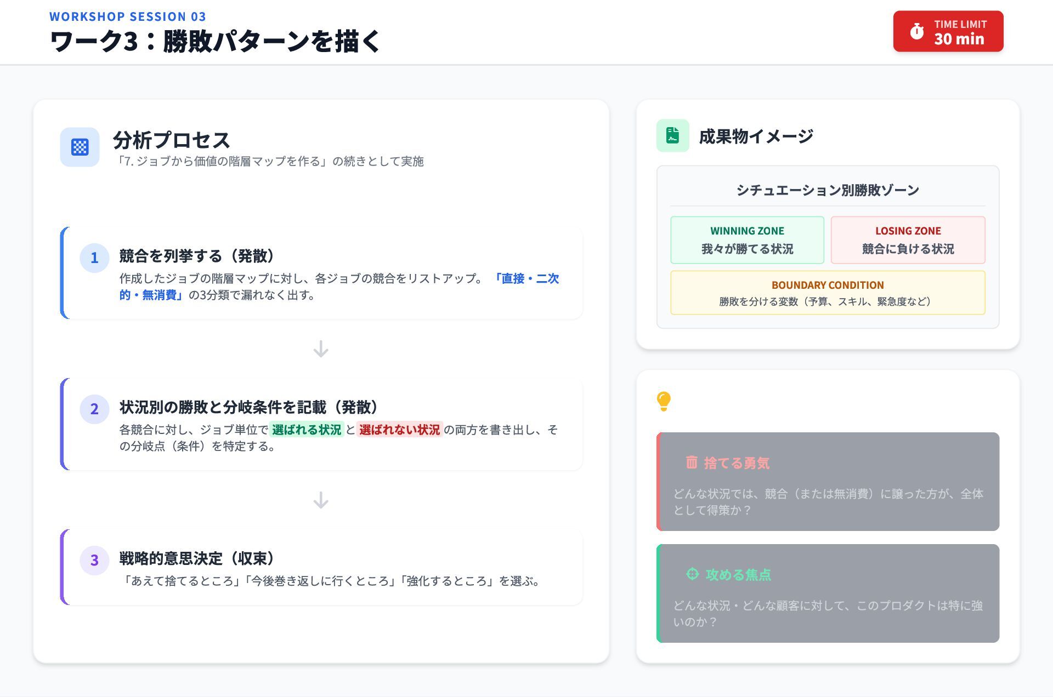This screenshot has height=697, width=1053.
Task: Click the green 選ばれる状況 highlighted tag
Action: pyautogui.click(x=307, y=430)
